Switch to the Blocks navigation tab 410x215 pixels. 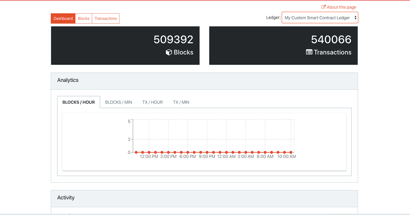(x=83, y=18)
